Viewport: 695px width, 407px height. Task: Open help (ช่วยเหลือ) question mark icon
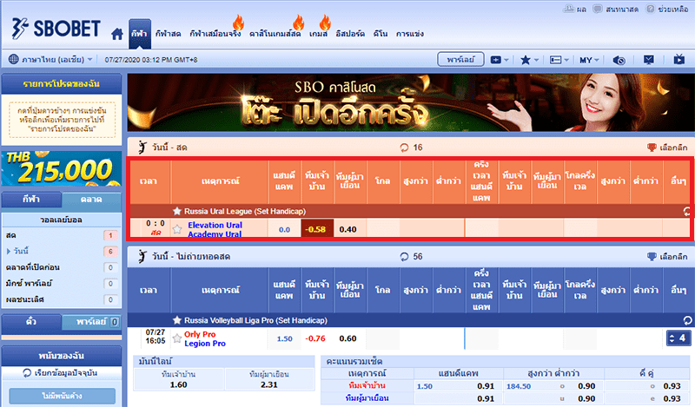point(650,9)
